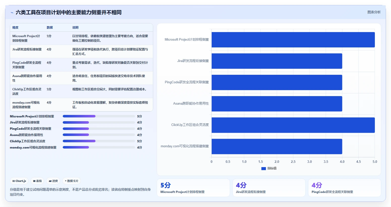Select the Chart.js chip
391x207 pixels.
[x=19, y=181]
